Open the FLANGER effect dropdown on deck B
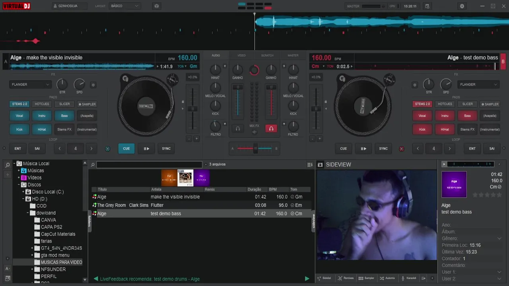 pyautogui.click(x=479, y=85)
